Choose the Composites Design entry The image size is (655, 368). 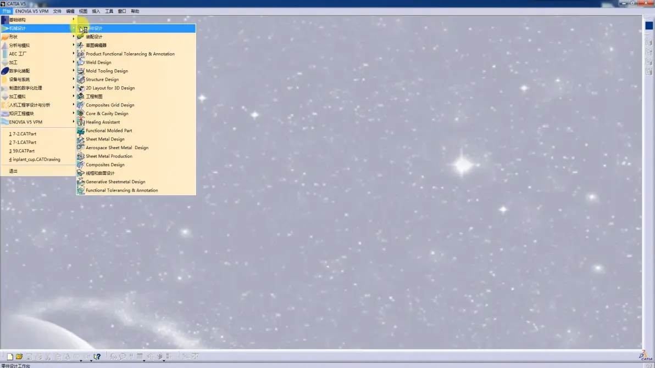tap(136, 165)
